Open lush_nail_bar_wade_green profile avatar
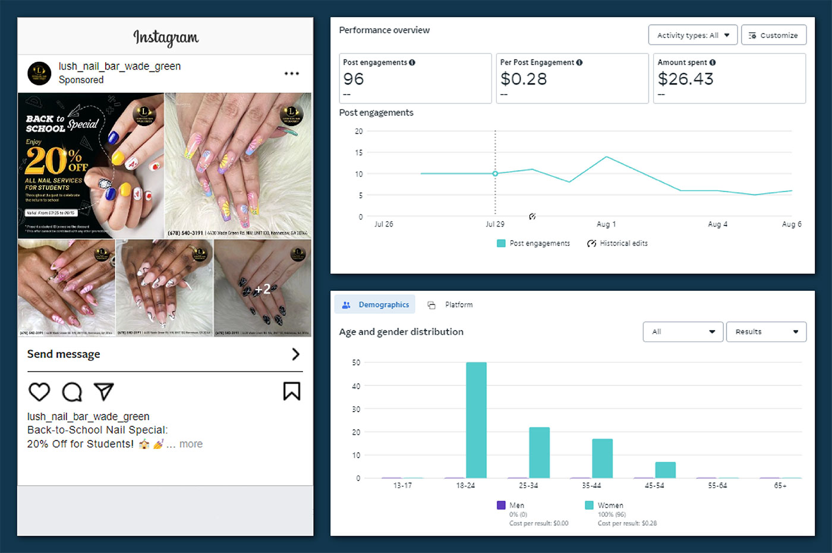Image resolution: width=832 pixels, height=553 pixels. pos(39,73)
